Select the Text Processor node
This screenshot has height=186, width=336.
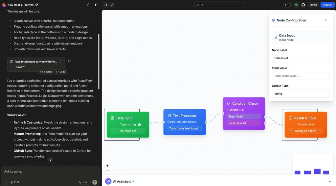pyautogui.click(x=185, y=116)
